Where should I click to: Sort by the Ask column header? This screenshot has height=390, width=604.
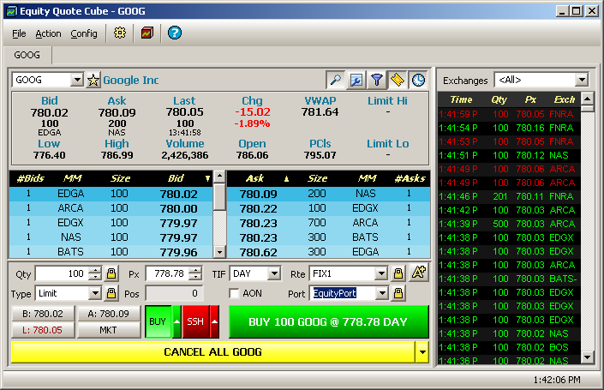click(x=255, y=178)
